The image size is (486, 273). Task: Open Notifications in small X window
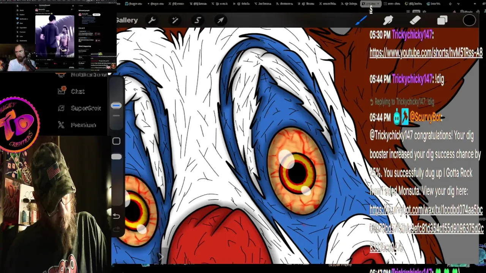(22, 19)
